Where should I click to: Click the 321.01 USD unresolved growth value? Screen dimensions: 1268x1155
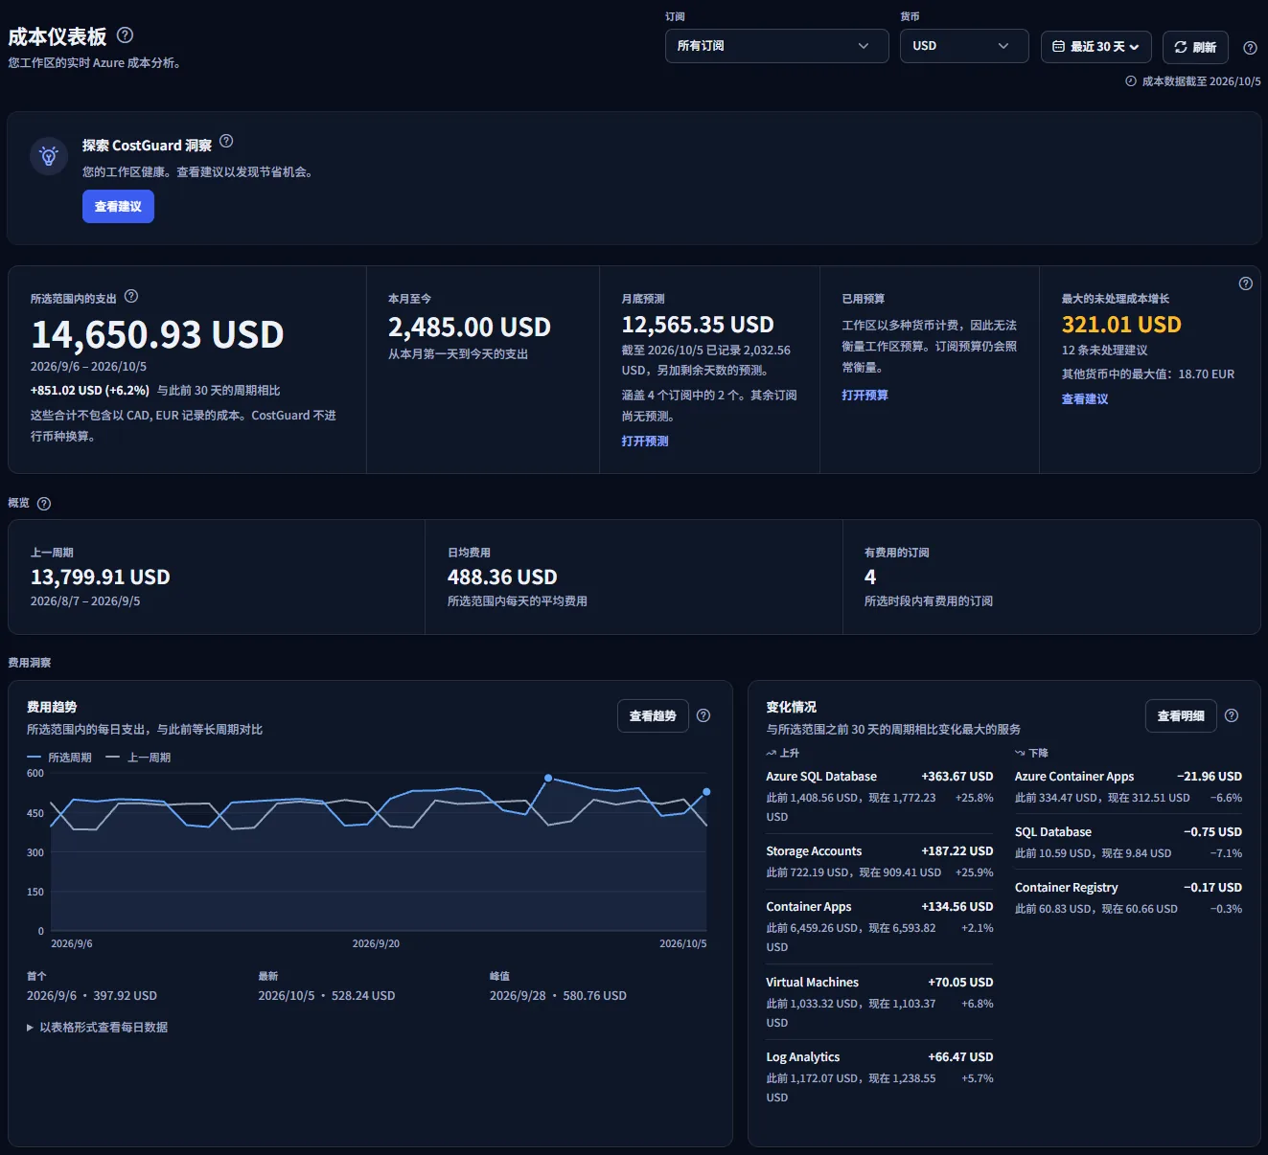coord(1121,325)
